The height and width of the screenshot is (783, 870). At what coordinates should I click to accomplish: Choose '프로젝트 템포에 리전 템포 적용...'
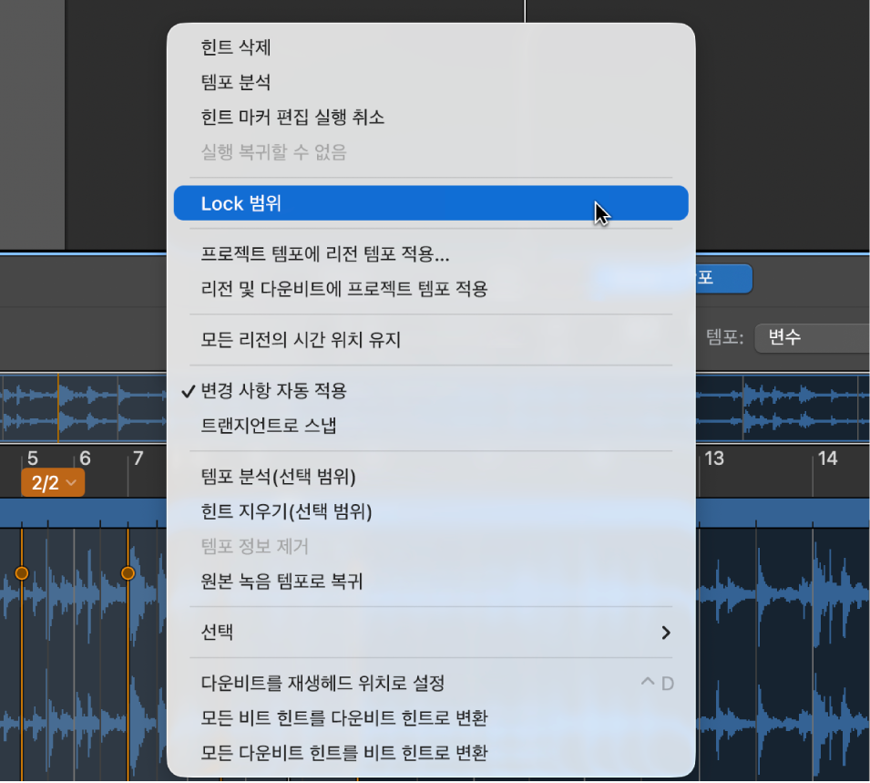click(x=431, y=254)
